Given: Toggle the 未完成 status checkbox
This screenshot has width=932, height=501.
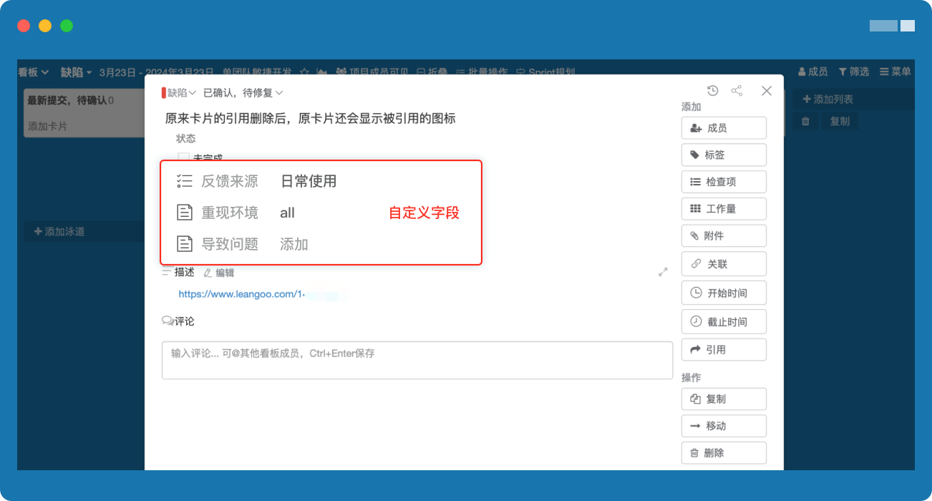Looking at the screenshot, I should (184, 157).
